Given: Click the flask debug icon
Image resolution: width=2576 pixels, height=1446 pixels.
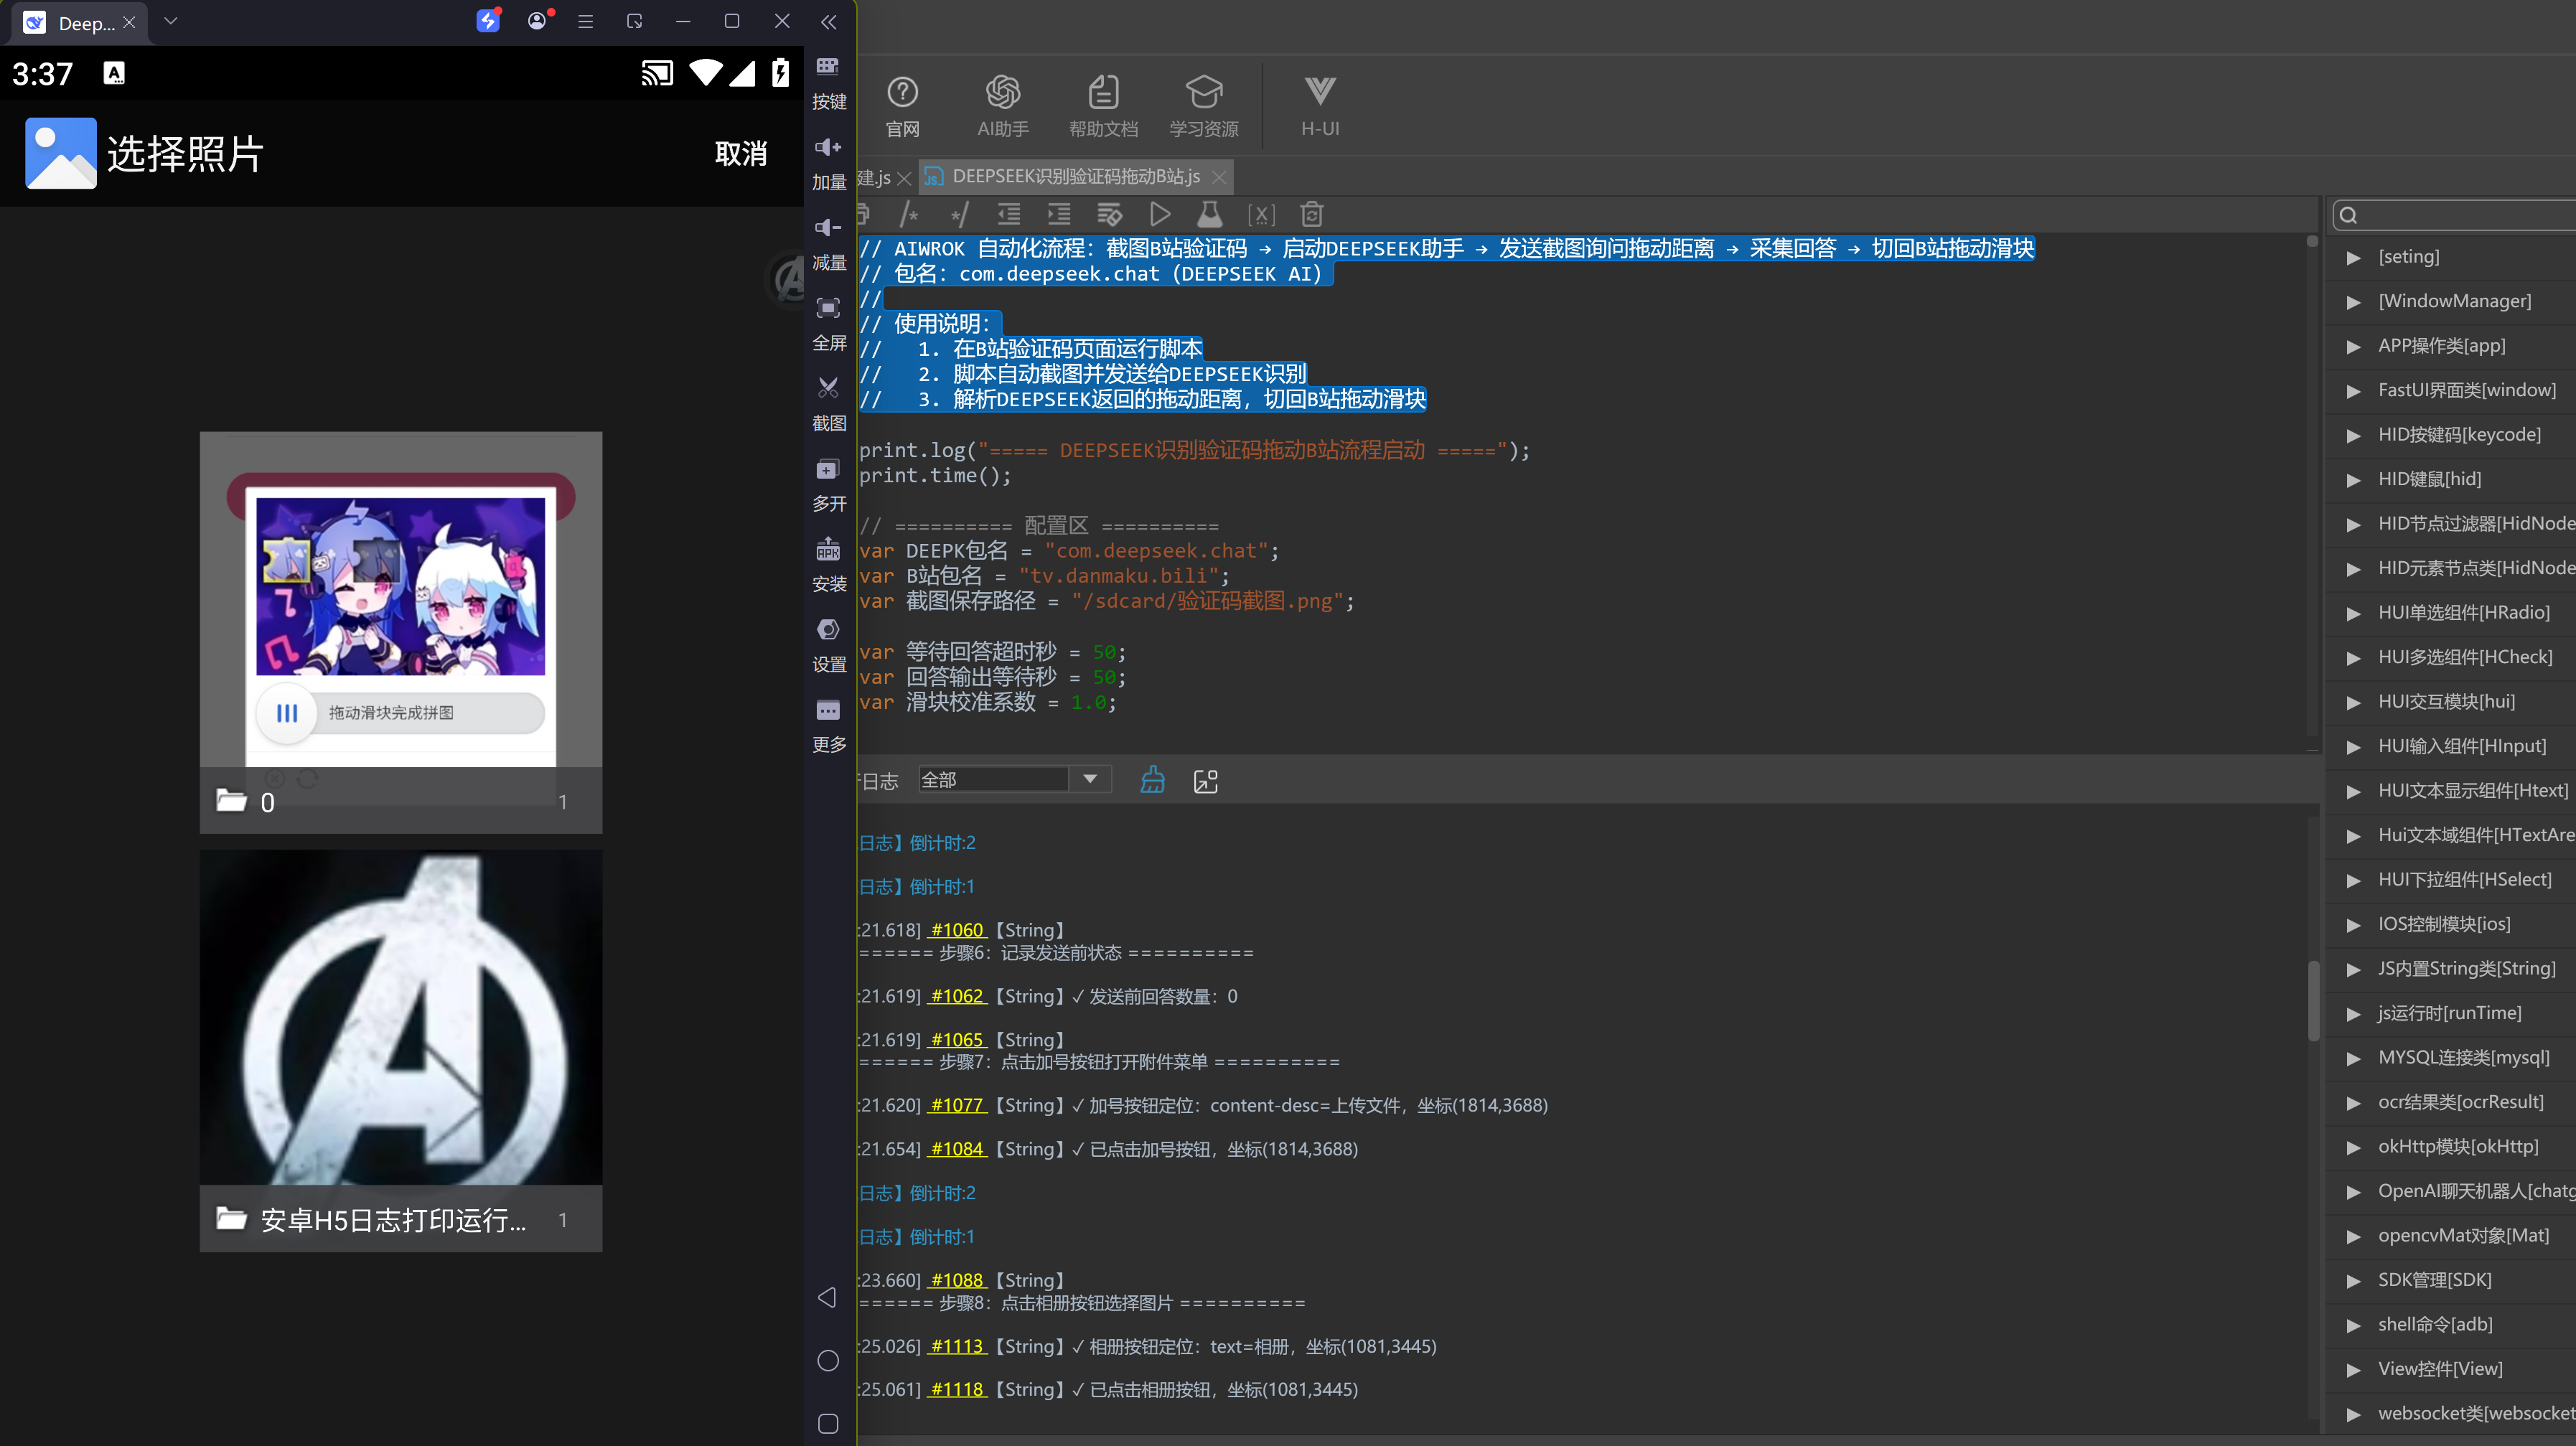Looking at the screenshot, I should click(1210, 214).
